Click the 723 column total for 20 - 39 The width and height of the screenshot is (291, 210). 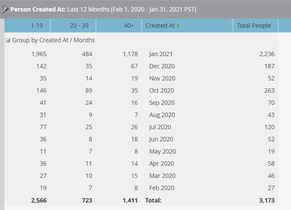click(x=87, y=200)
